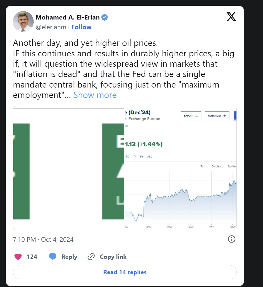The width and height of the screenshot is (263, 287).
Task: Follow the @elerianm account
Action: pos(81,27)
